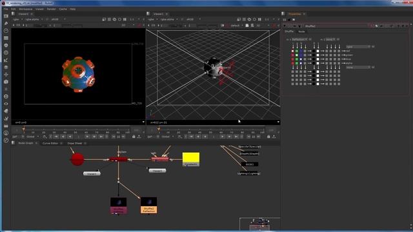Select the Shuffle2 Reflection node
413x232 pixels.
pyautogui.click(x=149, y=206)
